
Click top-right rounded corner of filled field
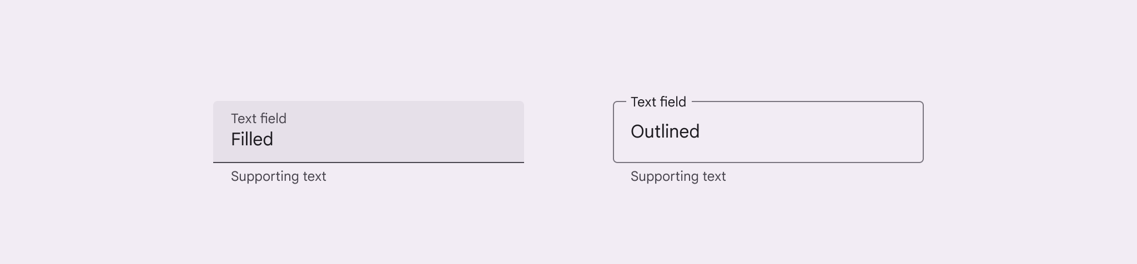point(521,104)
